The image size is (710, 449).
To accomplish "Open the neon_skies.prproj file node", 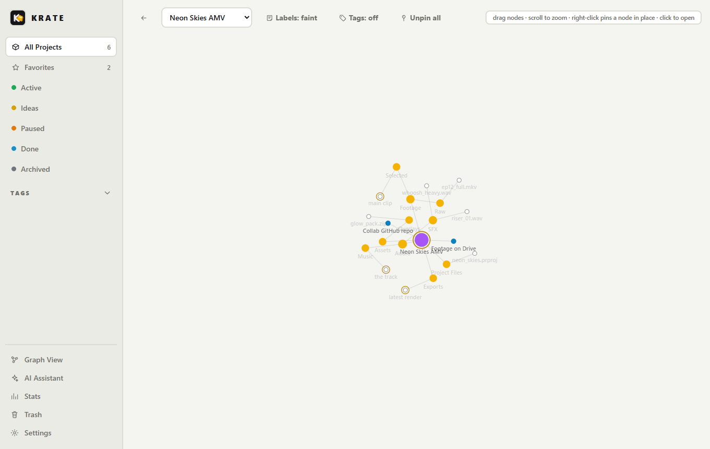I will tap(475, 254).
